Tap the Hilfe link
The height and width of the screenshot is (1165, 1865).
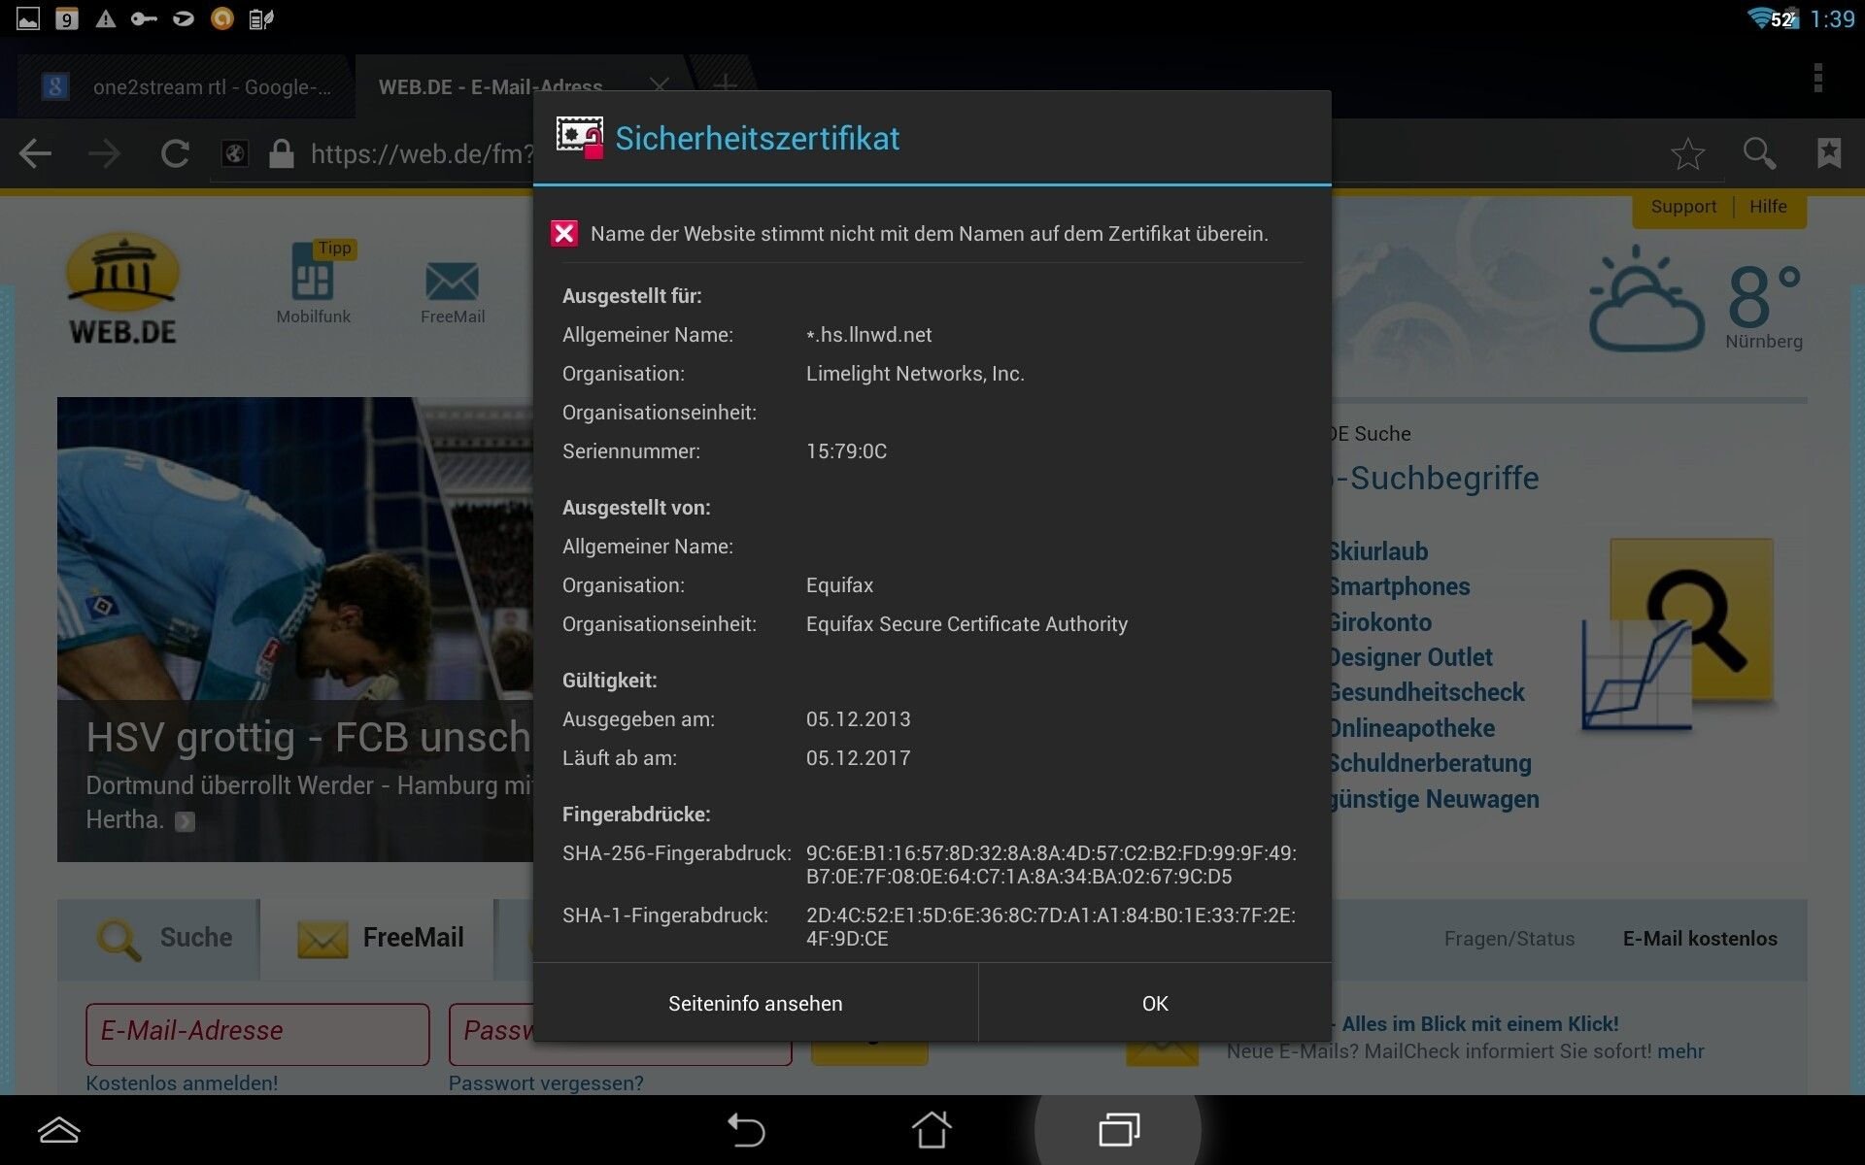tap(1768, 207)
